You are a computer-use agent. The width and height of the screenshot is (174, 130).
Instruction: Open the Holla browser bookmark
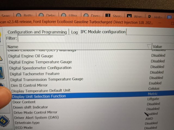point(155,17)
